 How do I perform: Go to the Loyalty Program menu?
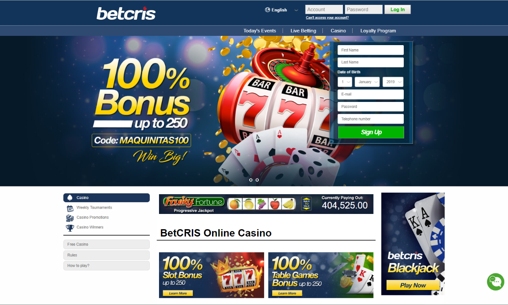pyautogui.click(x=378, y=31)
